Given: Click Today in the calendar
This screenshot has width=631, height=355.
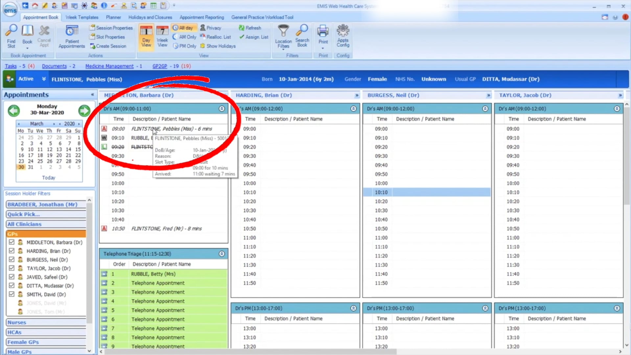Looking at the screenshot, I should pos(49,177).
